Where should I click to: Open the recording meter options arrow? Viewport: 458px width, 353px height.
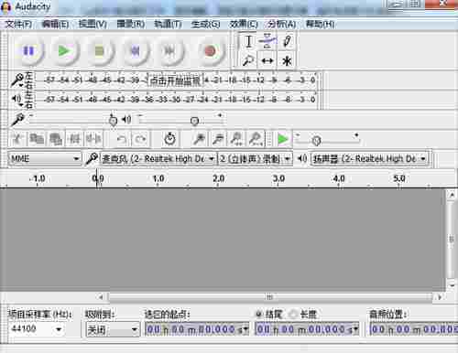[x=21, y=86]
